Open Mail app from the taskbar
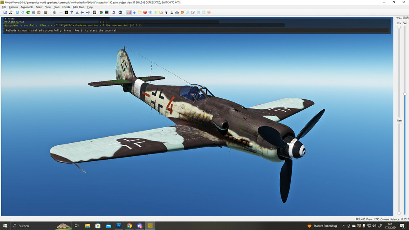 108,226
